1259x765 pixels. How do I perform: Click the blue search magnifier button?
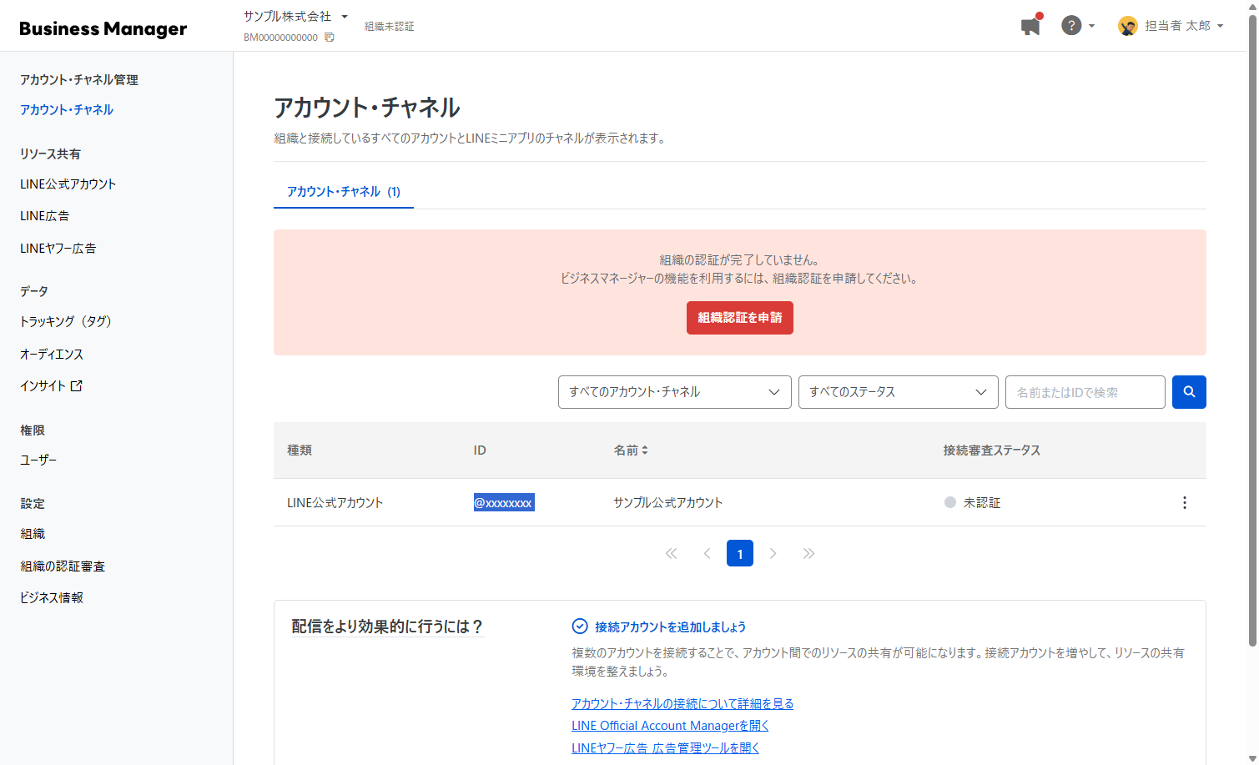pyautogui.click(x=1189, y=392)
